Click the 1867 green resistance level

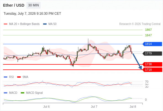[148, 30]
